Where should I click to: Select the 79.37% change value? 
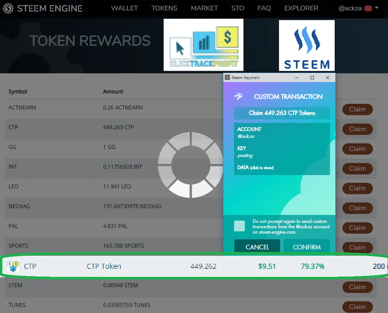pos(313,266)
